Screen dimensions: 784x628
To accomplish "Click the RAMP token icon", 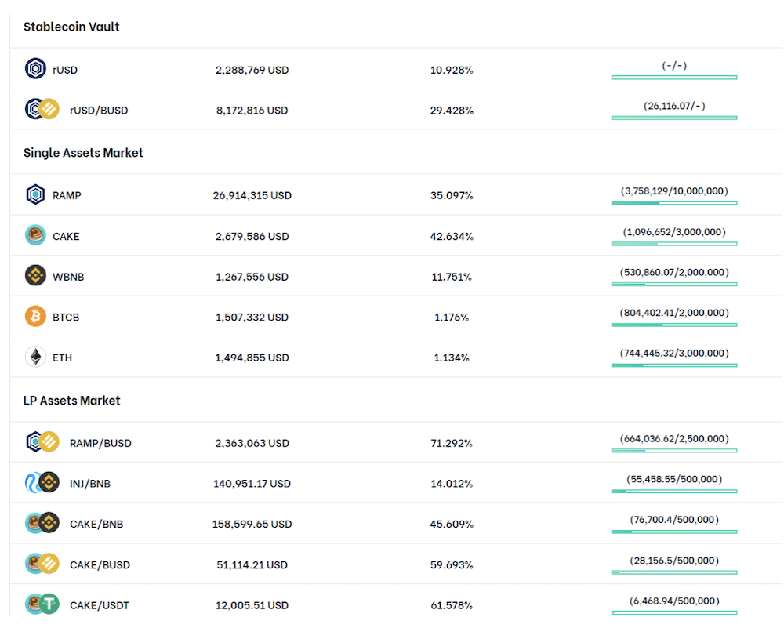I will tap(35, 194).
